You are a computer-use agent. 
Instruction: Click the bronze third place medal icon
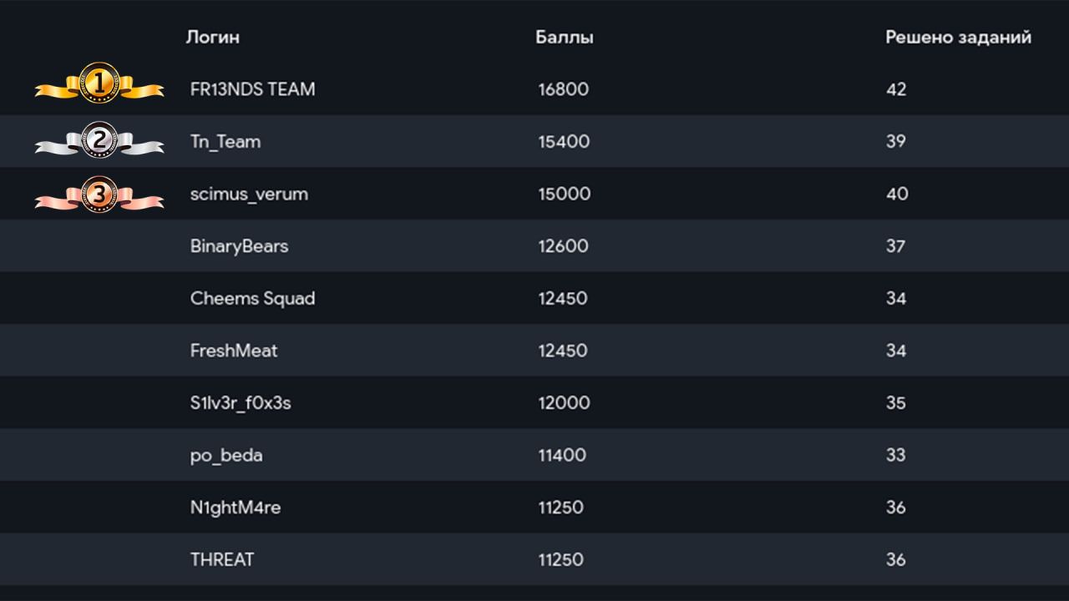pos(99,194)
